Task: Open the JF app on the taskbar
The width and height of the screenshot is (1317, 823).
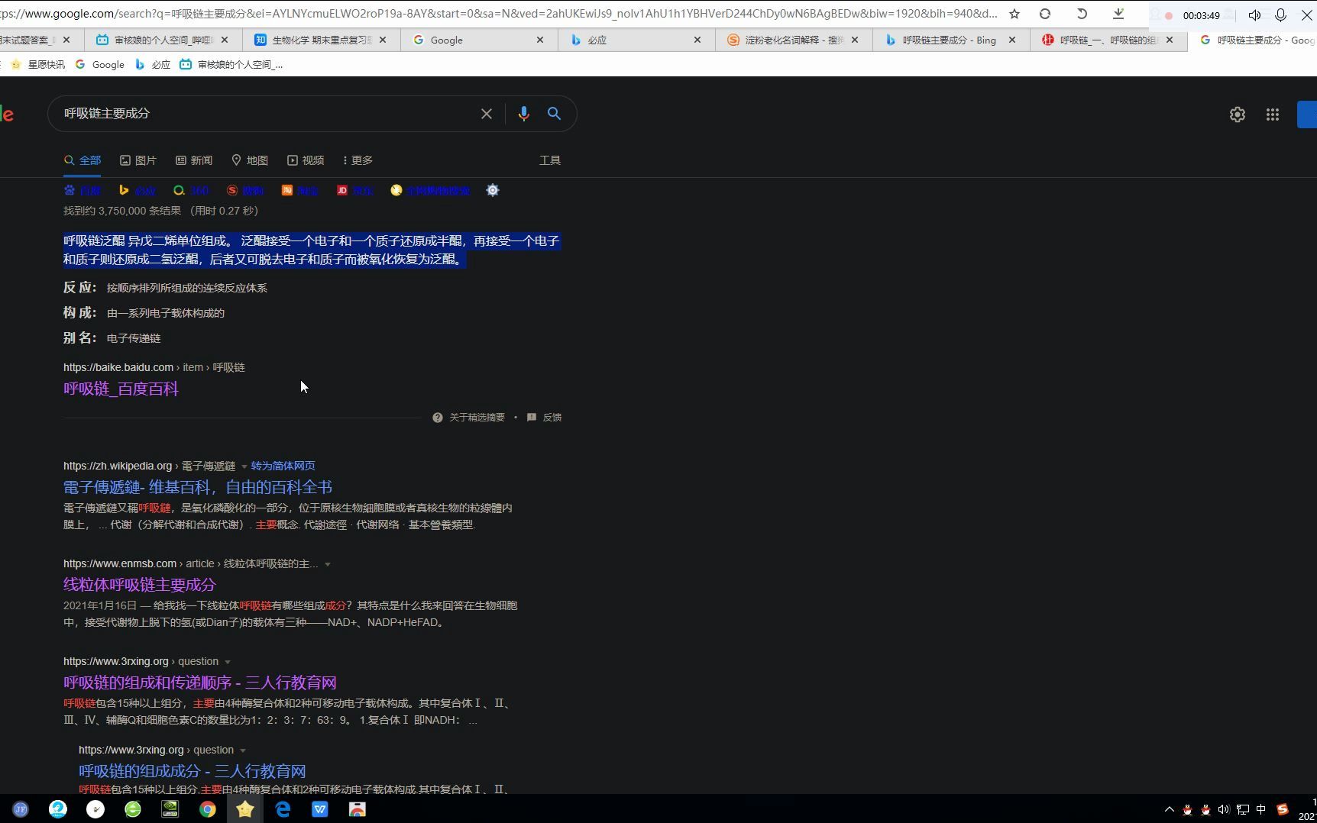Action: tap(21, 809)
